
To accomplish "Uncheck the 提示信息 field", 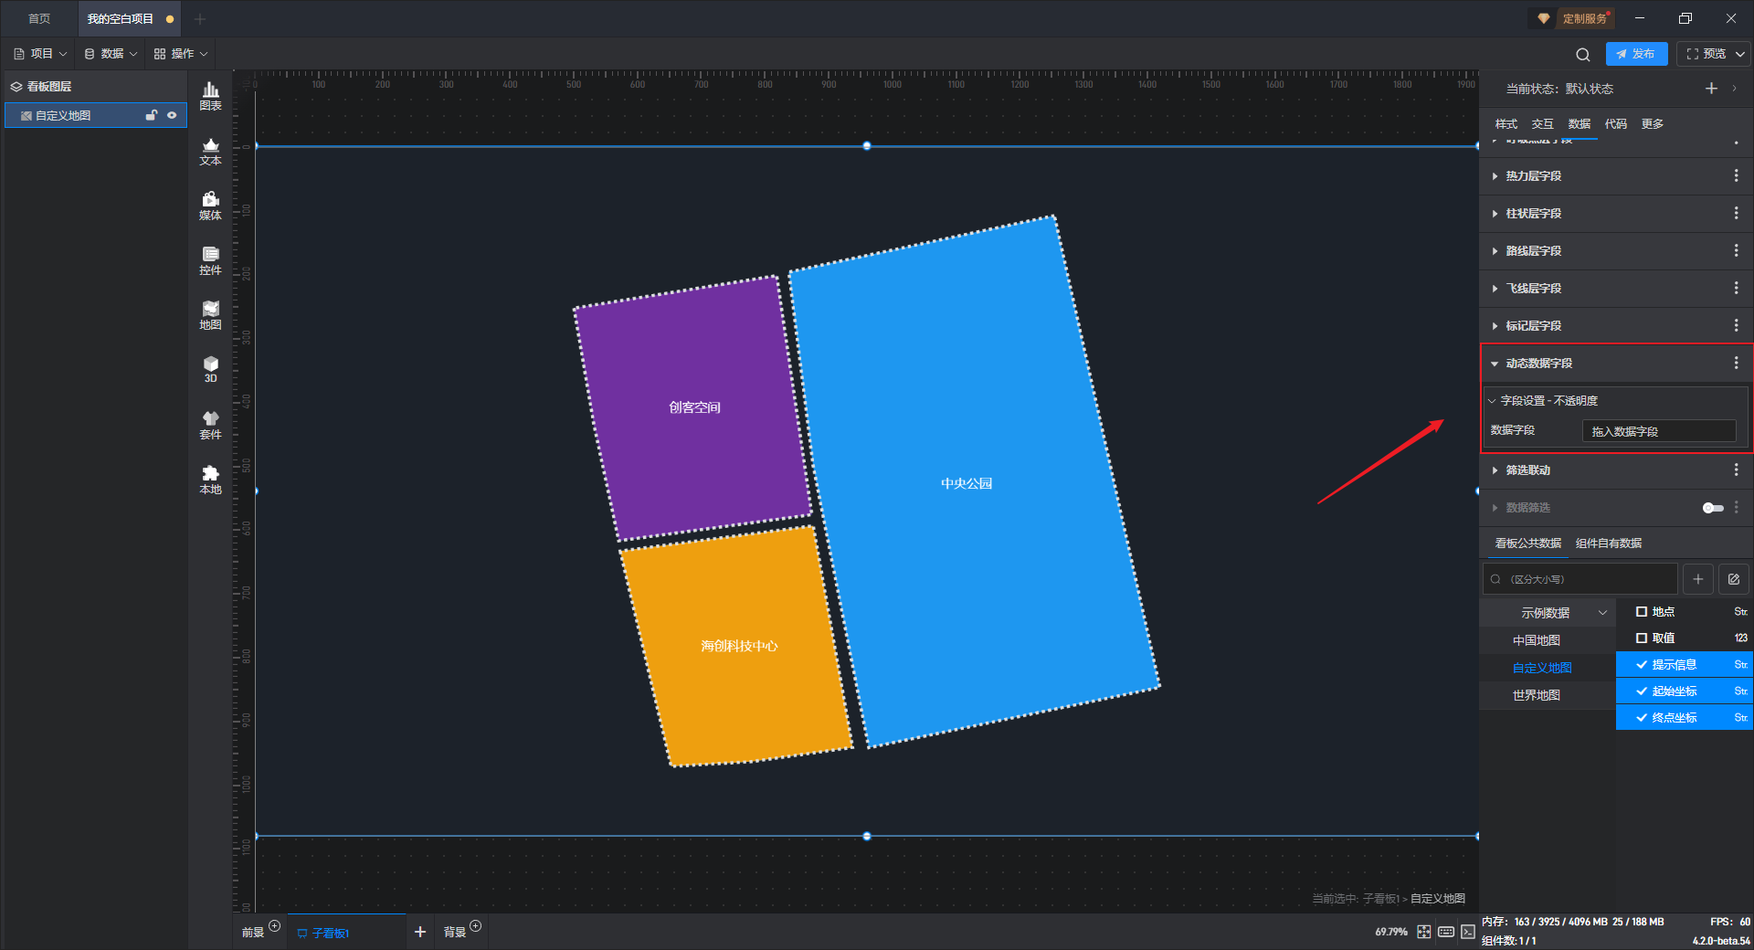I will point(1642,665).
